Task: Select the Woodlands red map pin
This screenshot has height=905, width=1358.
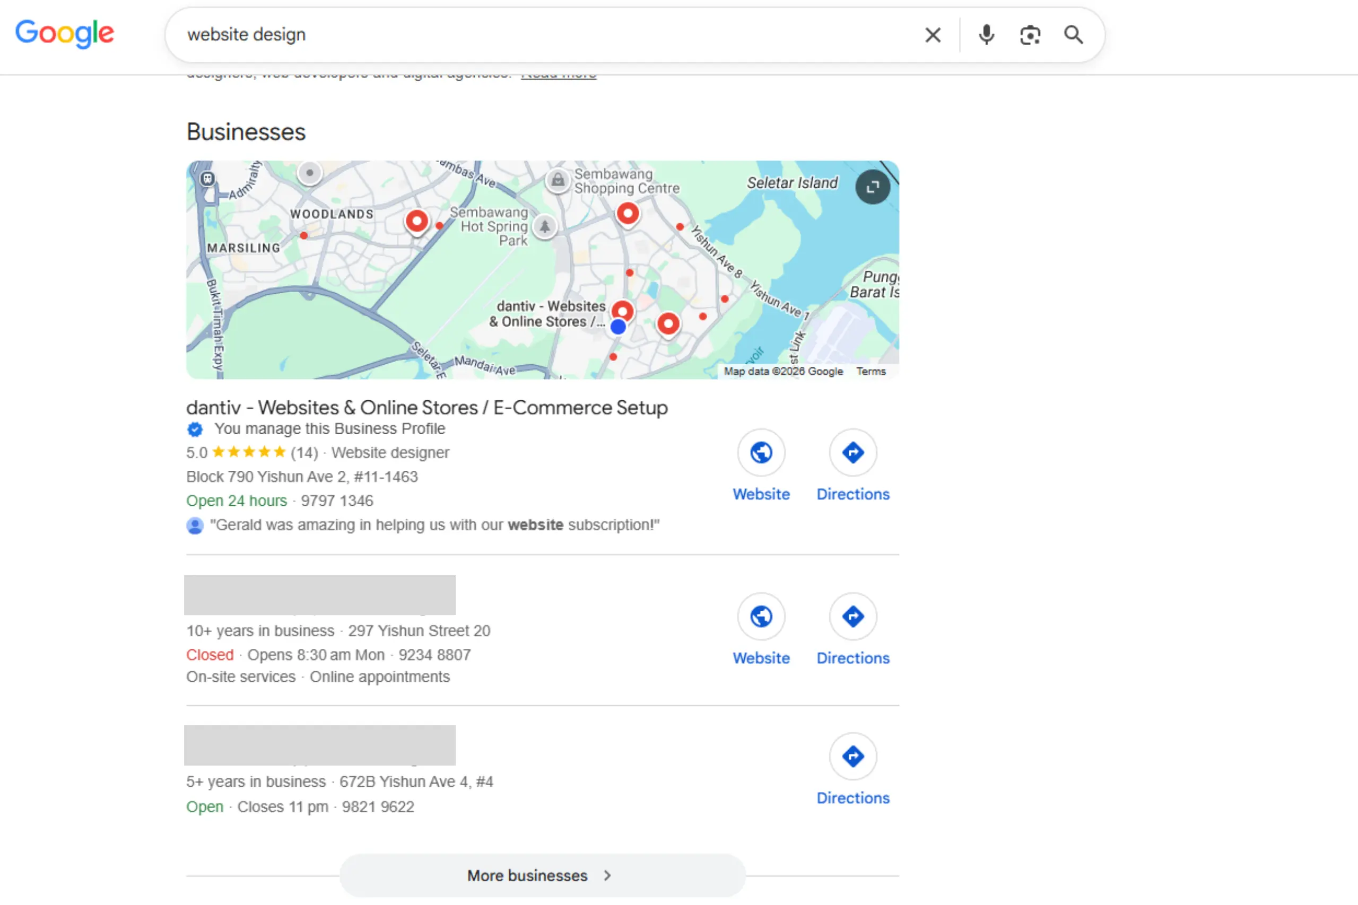Action: (x=417, y=222)
